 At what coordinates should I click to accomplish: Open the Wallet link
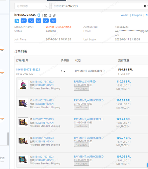[124, 15]
